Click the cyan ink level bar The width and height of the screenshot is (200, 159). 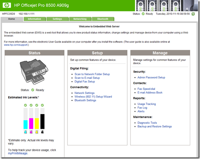click(25, 119)
